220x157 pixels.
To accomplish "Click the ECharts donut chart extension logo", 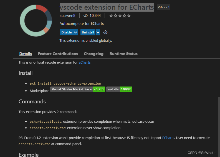I will 36,20.
